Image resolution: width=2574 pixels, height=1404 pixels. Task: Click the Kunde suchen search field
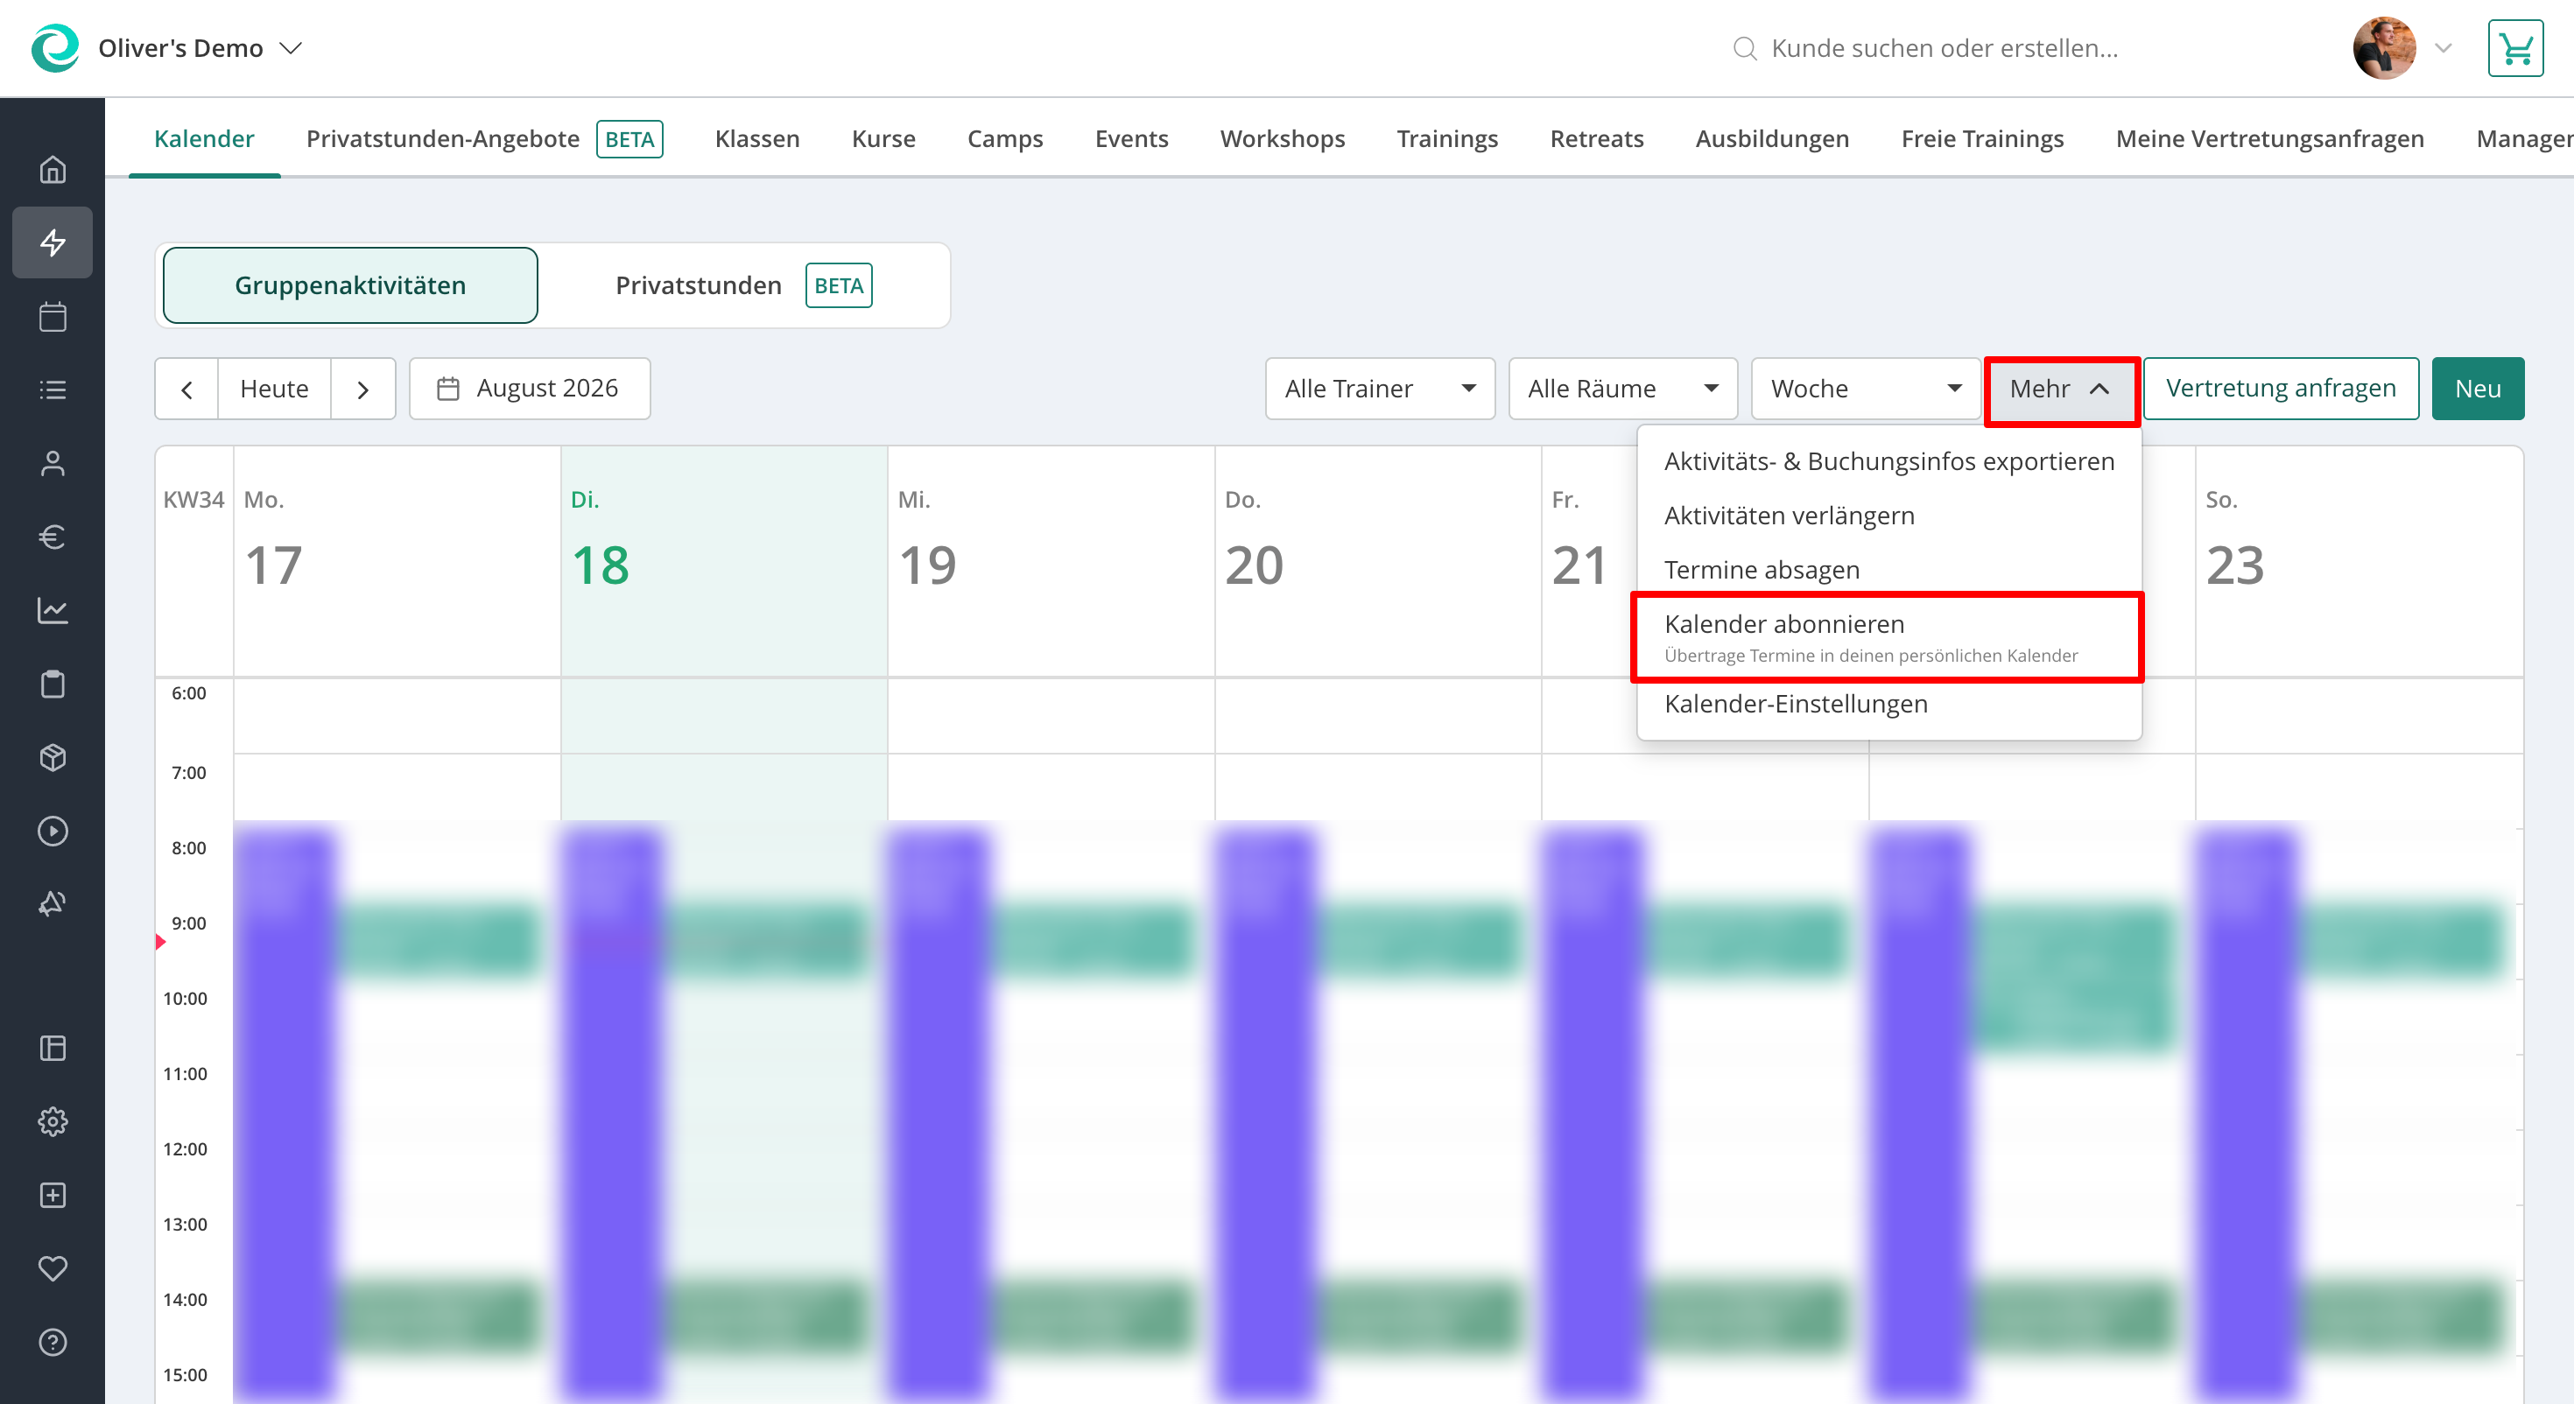(1944, 48)
